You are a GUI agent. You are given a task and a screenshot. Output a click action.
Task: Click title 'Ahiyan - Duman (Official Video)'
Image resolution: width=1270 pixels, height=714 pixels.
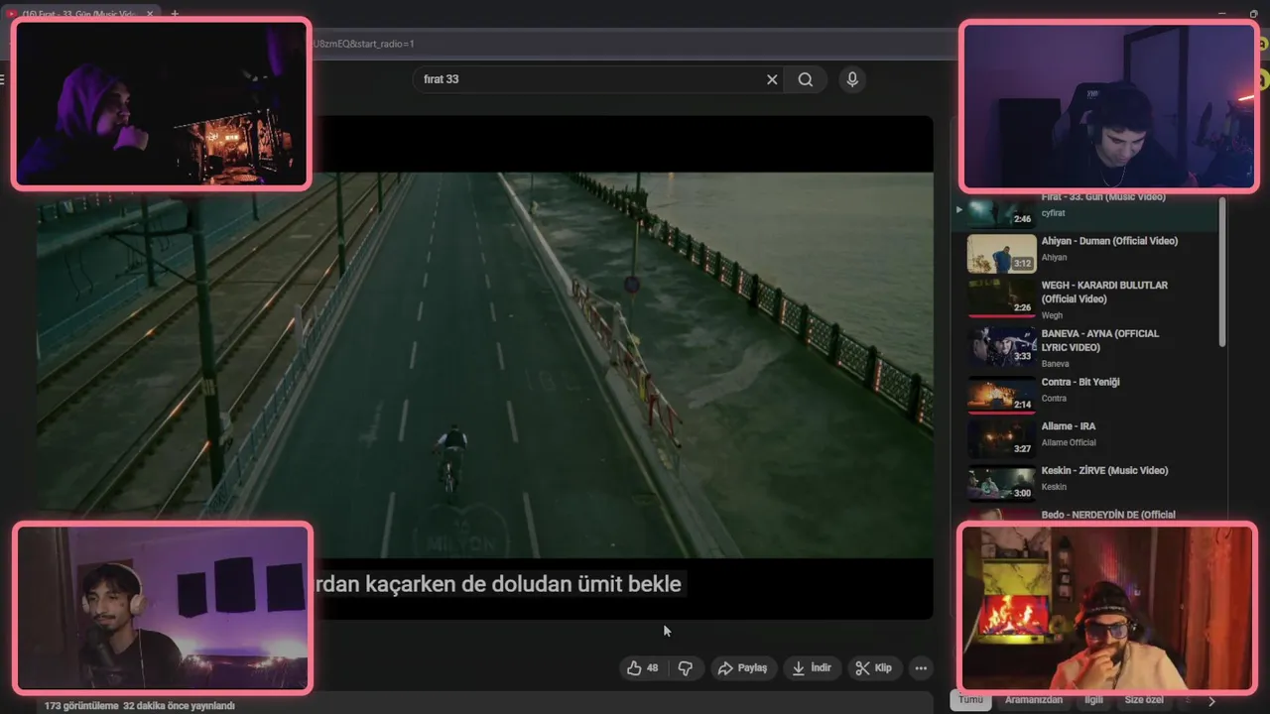click(x=1109, y=241)
